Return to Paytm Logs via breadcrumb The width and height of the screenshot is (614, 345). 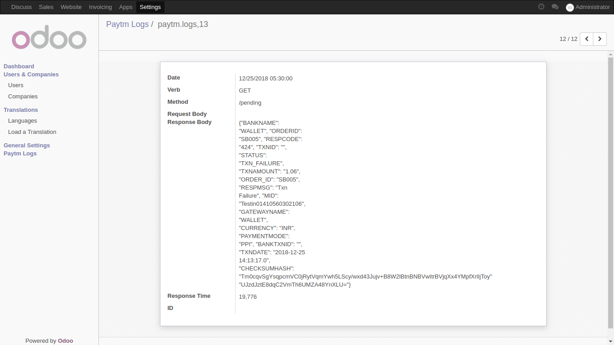(127, 24)
